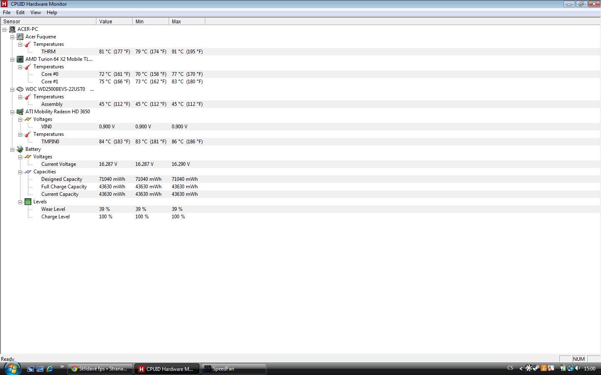Open the Help menu

pos(52,12)
